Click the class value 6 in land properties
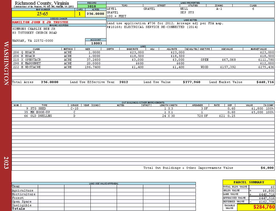Viewport: 276px width, 211px height. click(x=253, y=9)
